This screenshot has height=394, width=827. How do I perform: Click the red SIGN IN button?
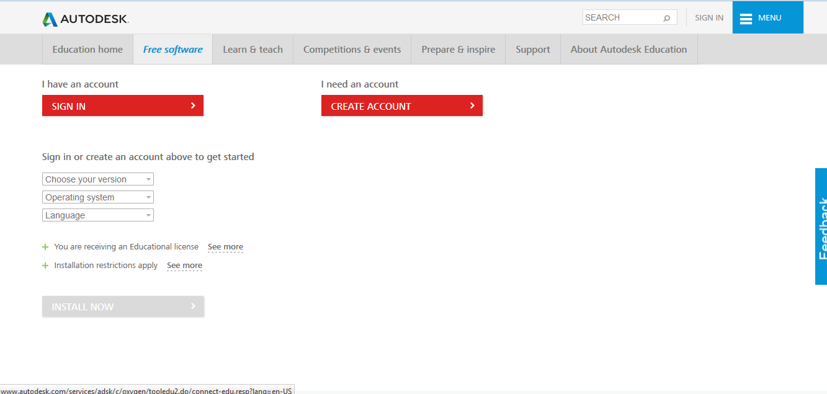click(123, 105)
